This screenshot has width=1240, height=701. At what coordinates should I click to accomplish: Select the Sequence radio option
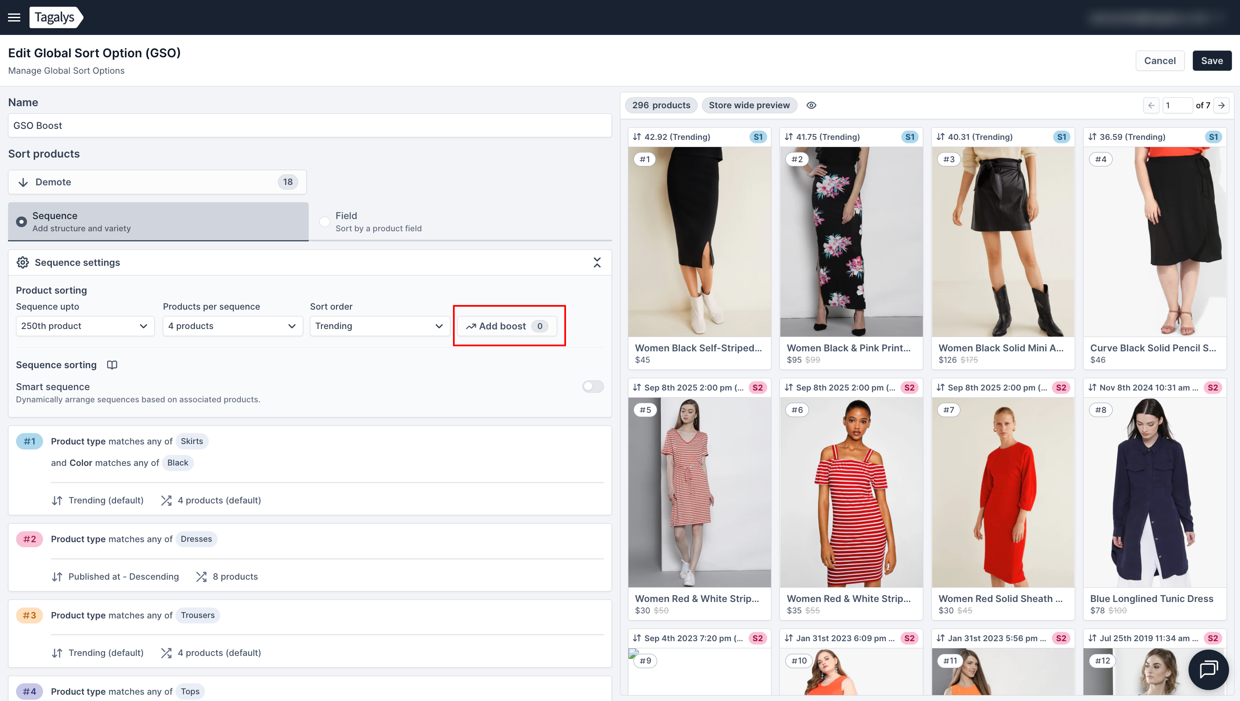(21, 222)
